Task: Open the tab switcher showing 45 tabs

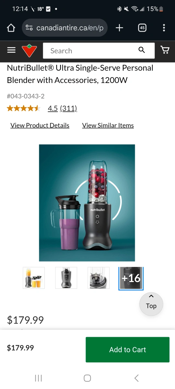Action: (142, 28)
